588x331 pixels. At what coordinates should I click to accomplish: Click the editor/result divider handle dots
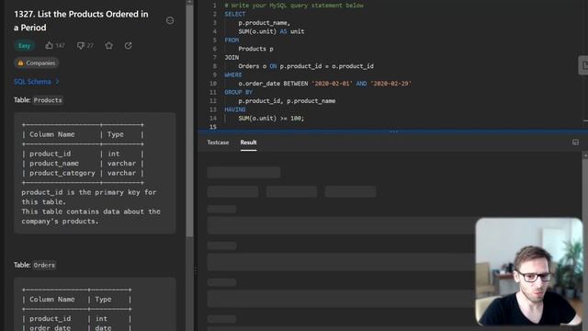(x=393, y=131)
